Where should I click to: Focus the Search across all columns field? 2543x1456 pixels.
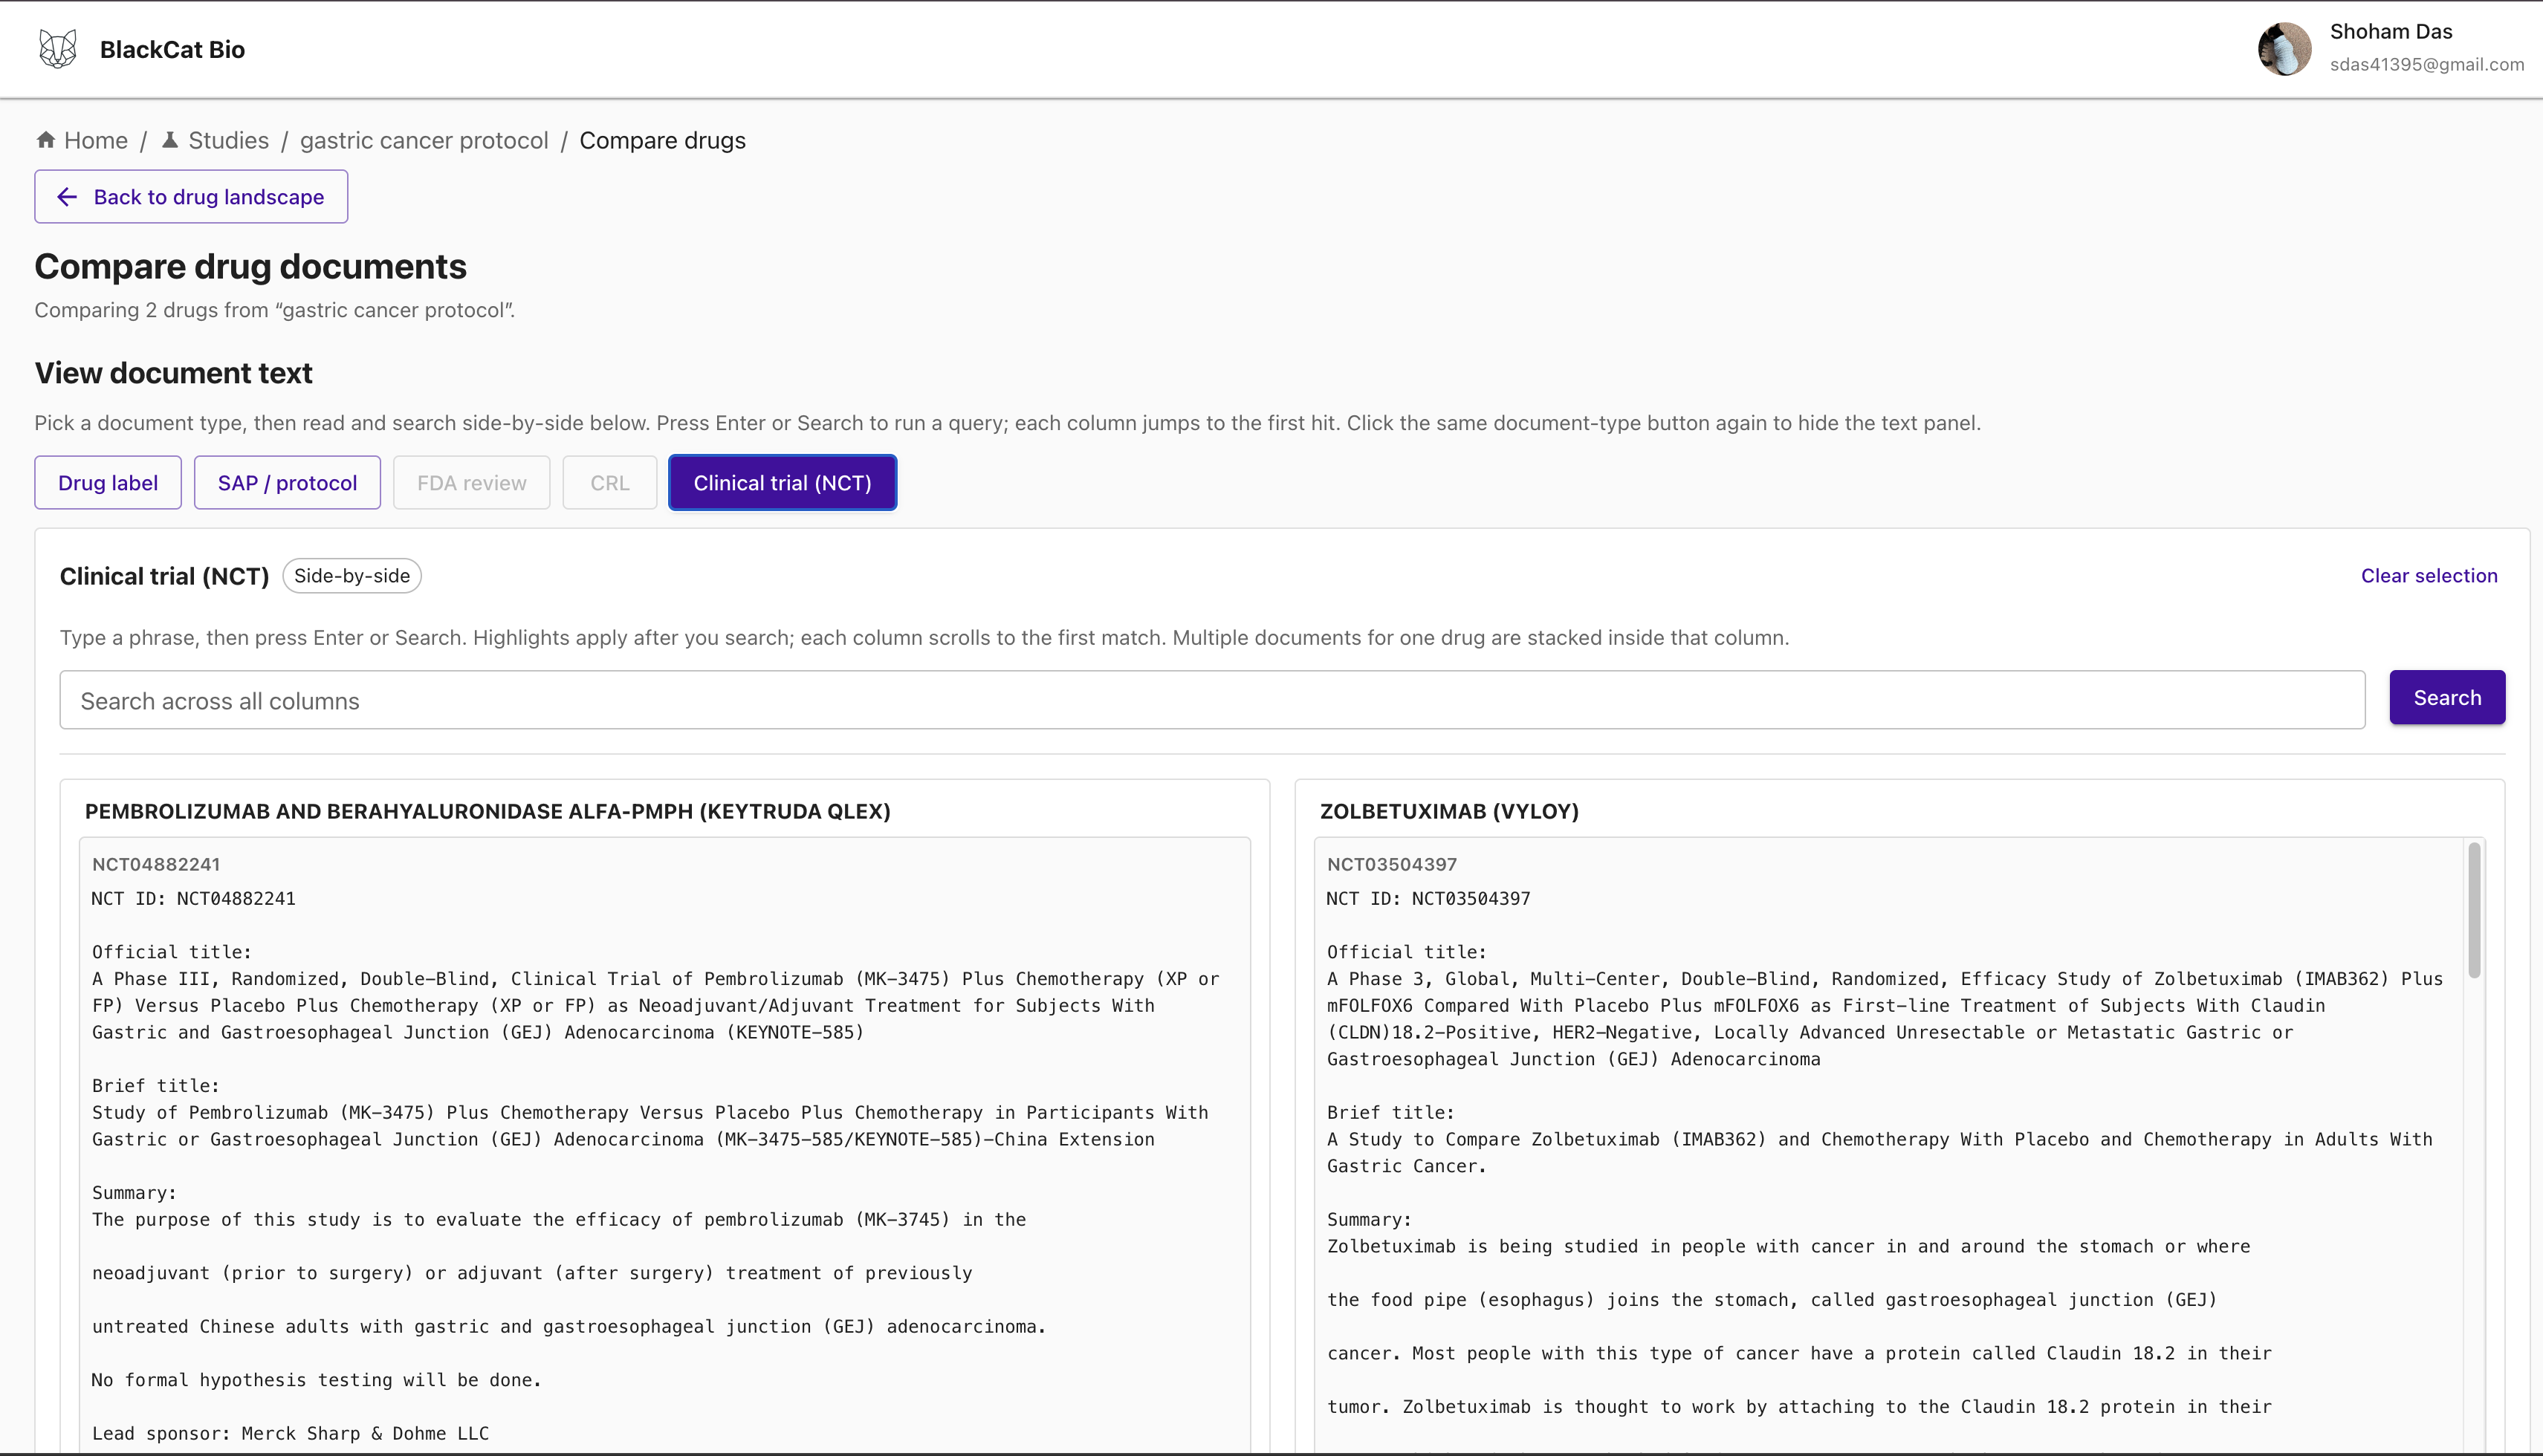point(1213,700)
